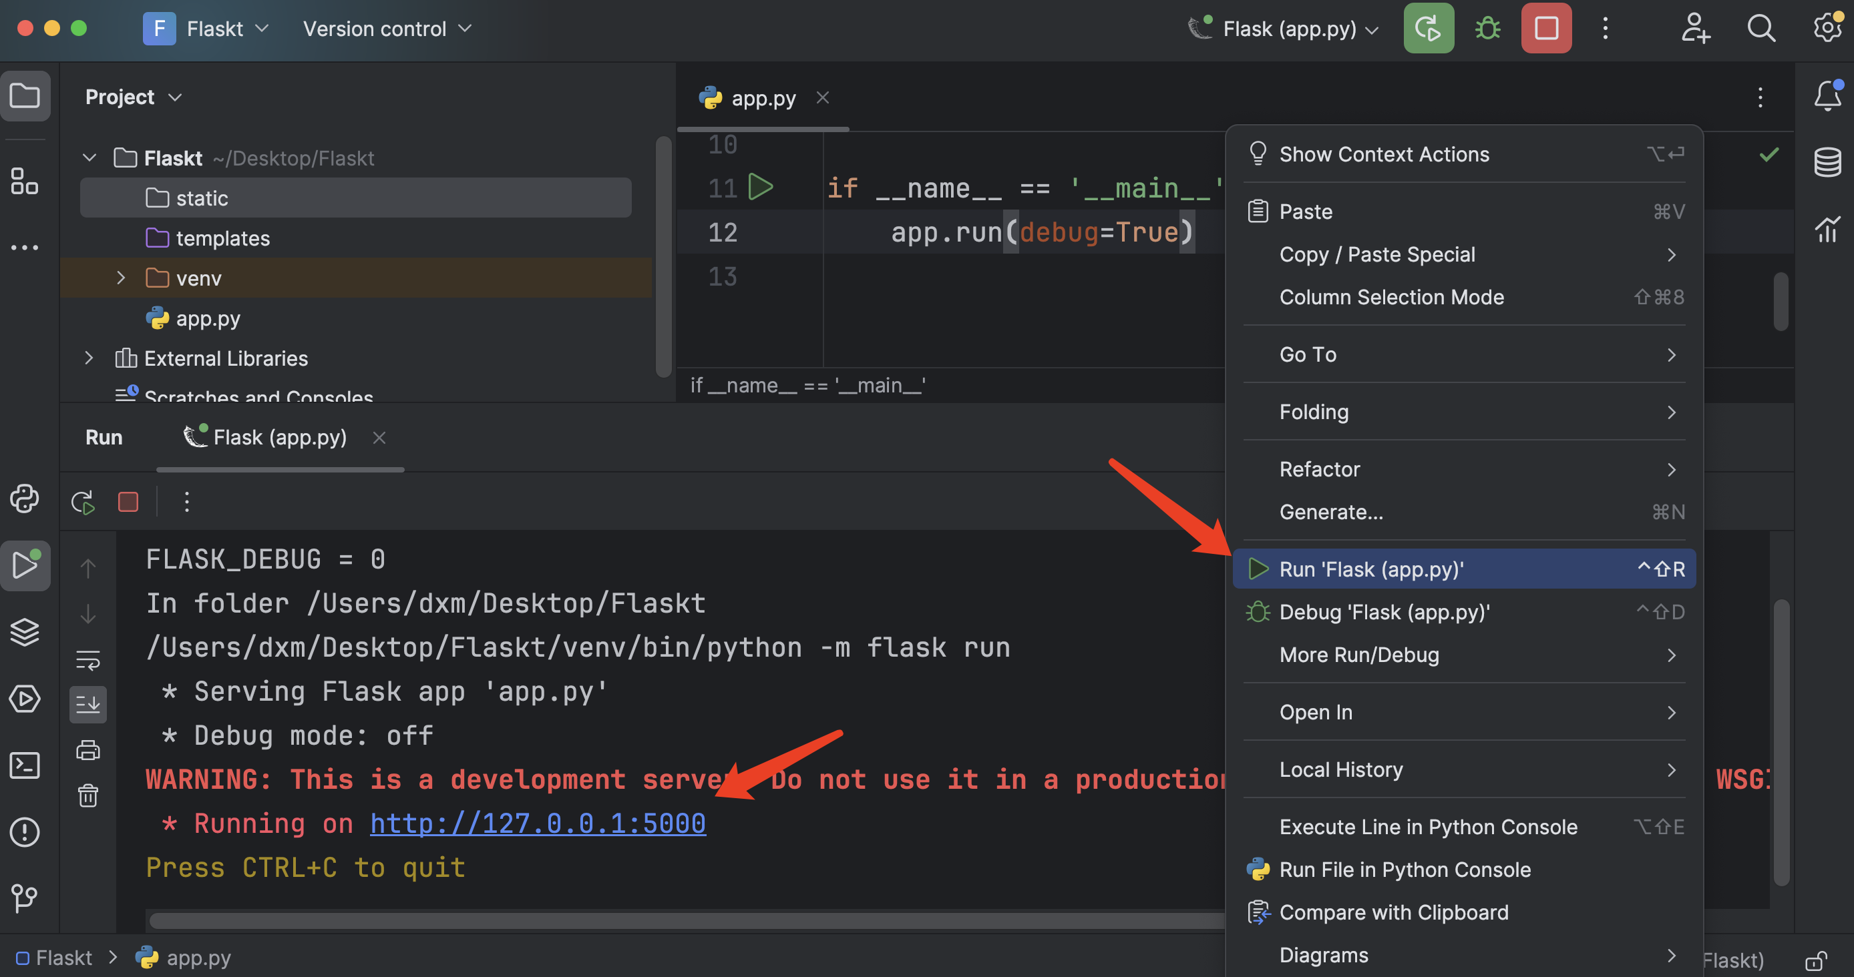Choose Paste from context menu
1854x977 pixels.
[1464, 212]
